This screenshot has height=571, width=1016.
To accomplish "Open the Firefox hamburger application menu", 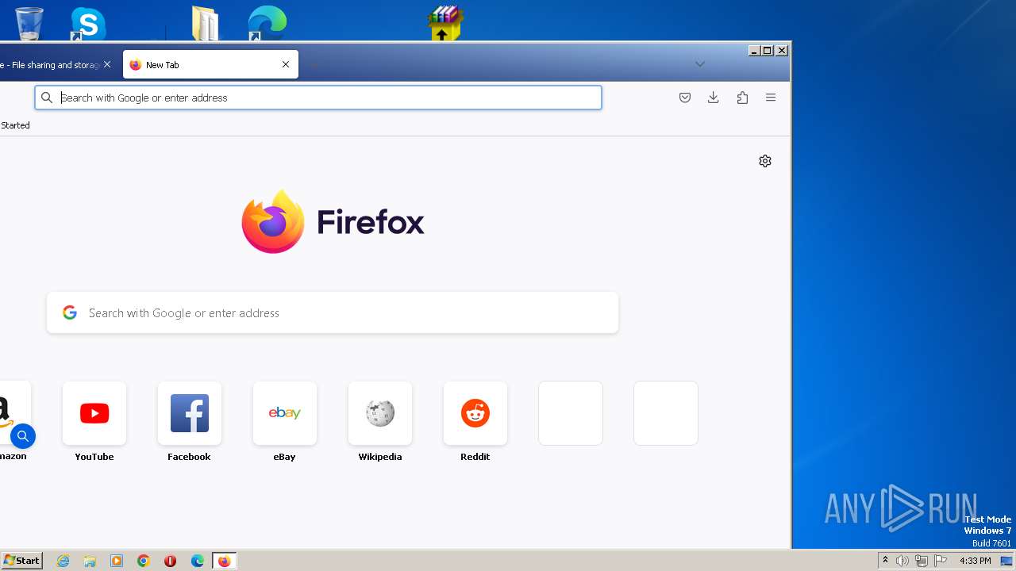I will 771,98.
